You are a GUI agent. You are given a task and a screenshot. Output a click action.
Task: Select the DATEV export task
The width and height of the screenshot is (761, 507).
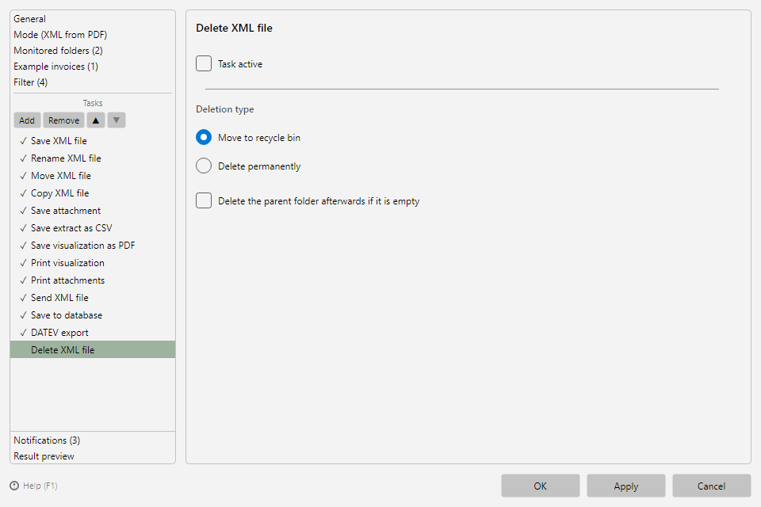(59, 334)
